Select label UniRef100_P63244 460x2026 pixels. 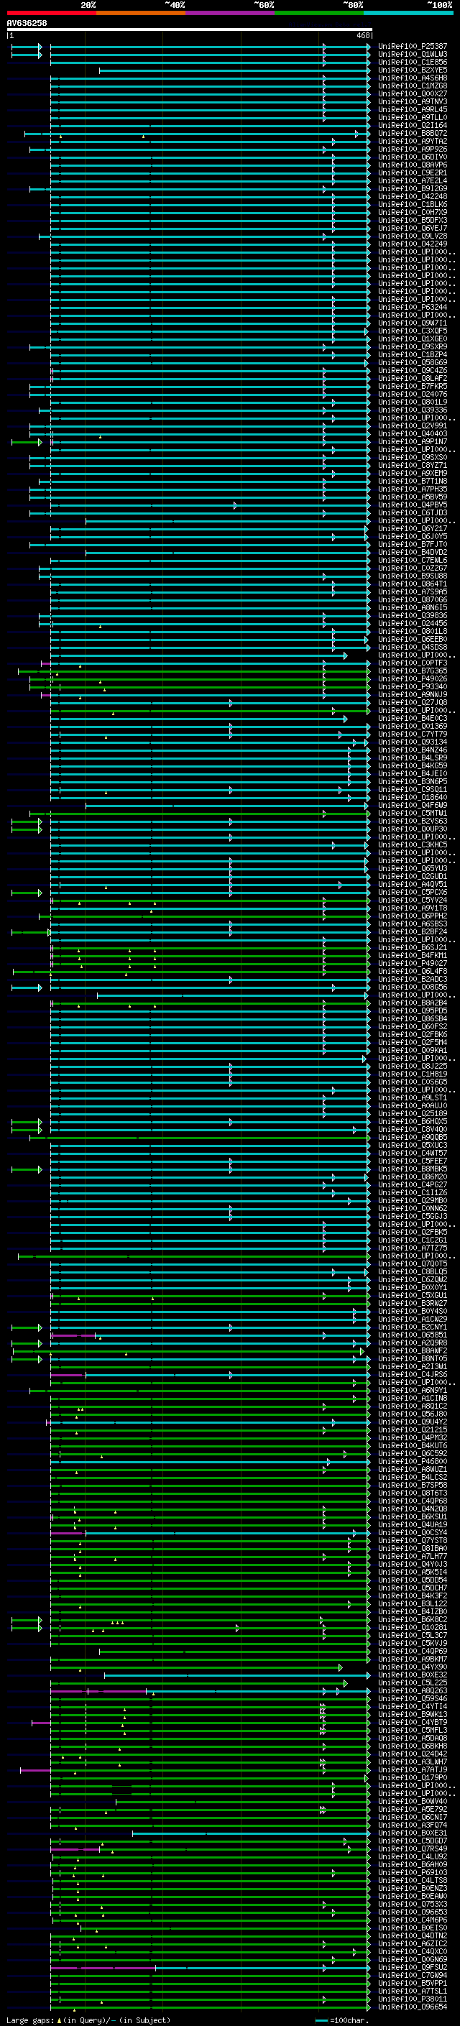tap(413, 307)
